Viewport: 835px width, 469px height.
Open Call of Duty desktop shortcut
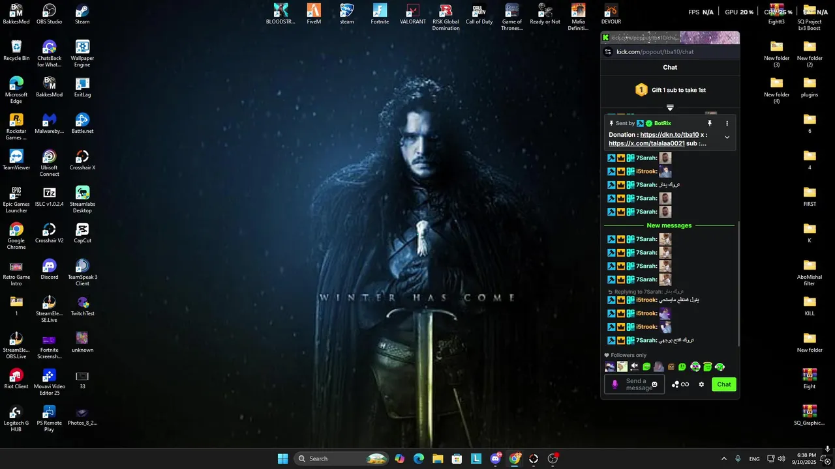[x=479, y=14]
